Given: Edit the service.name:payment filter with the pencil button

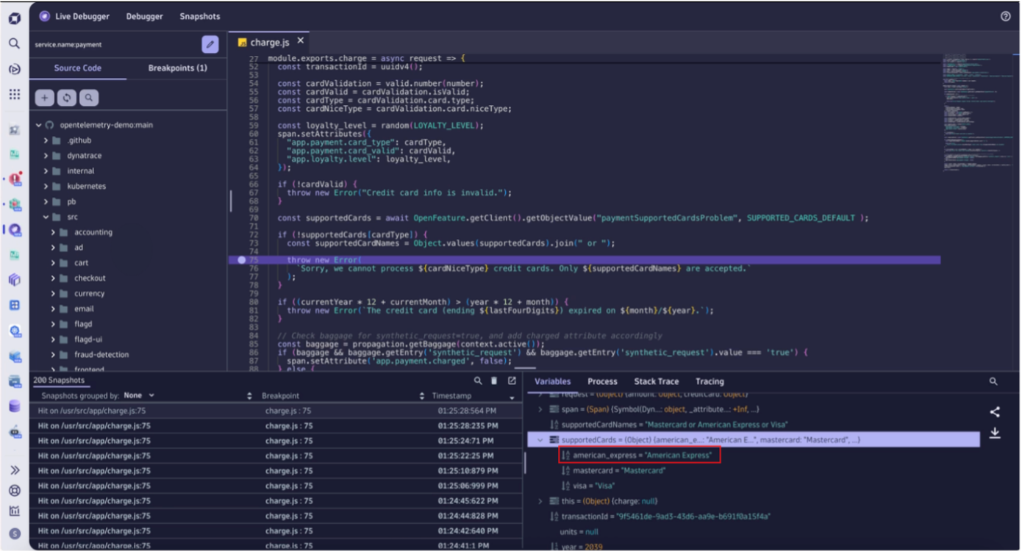Looking at the screenshot, I should tap(210, 44).
